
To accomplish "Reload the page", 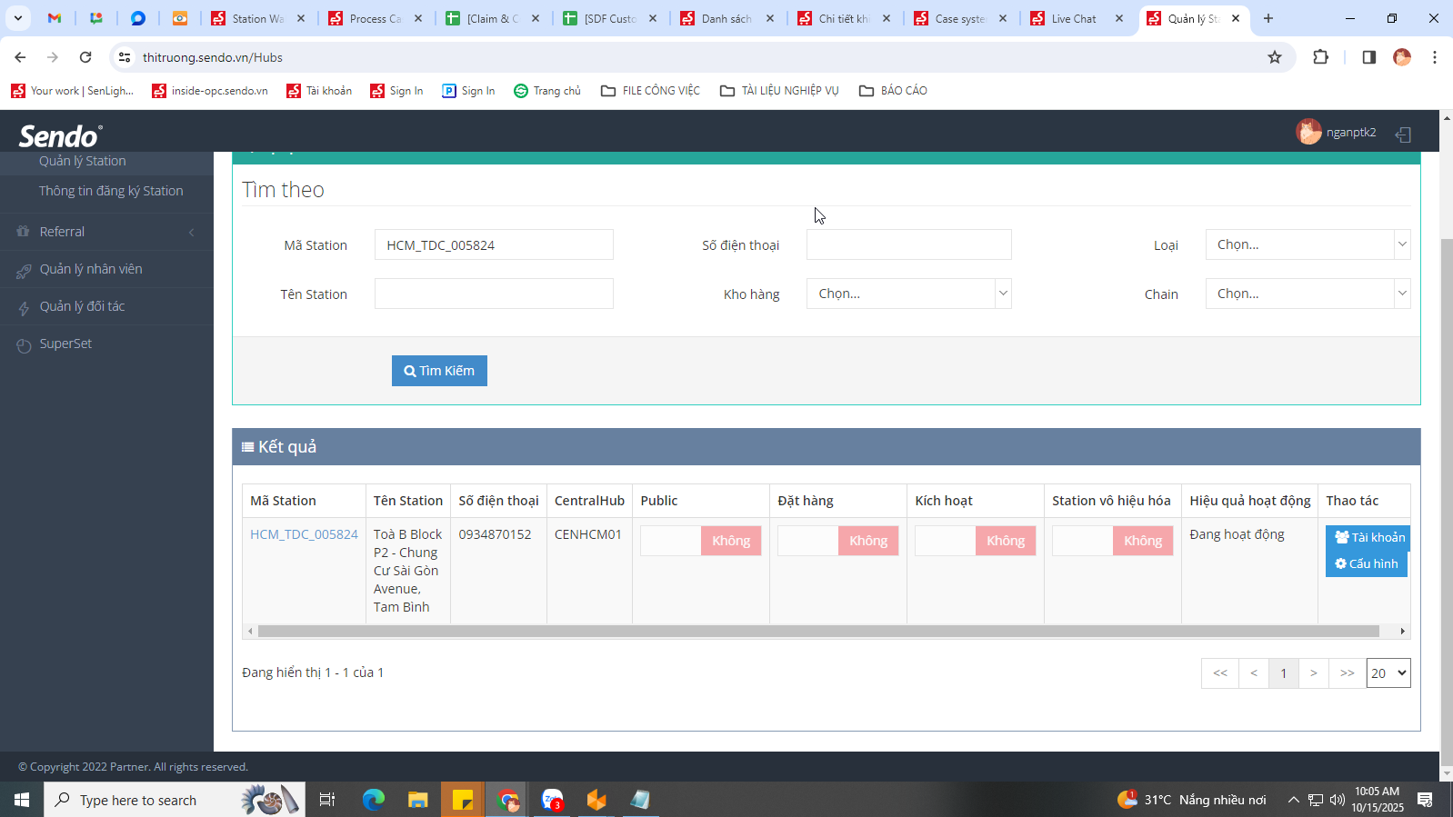I will click(85, 57).
